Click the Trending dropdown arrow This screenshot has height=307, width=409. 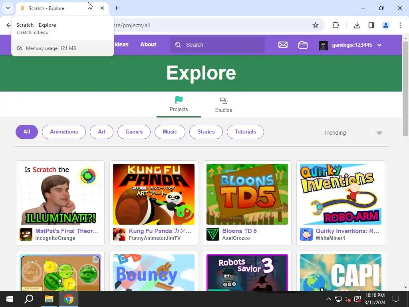pos(379,133)
